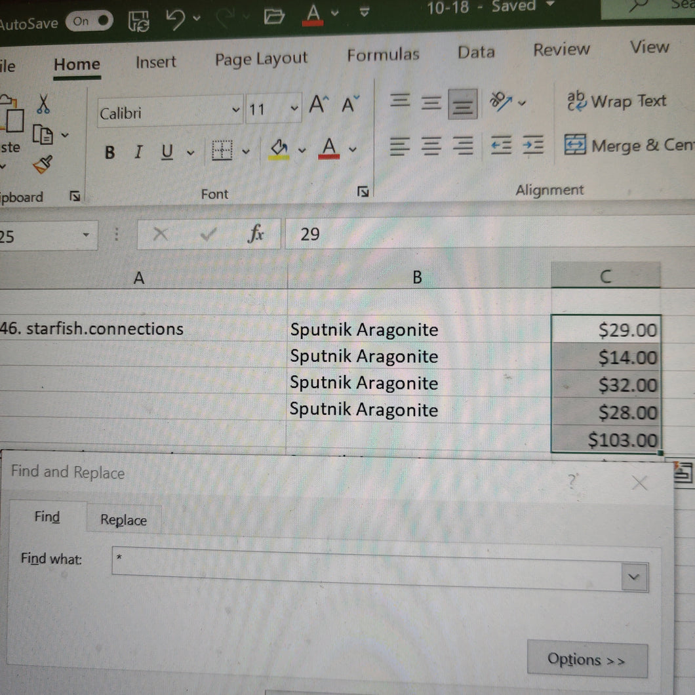Open the Borders options dropdown arrow

(246, 151)
